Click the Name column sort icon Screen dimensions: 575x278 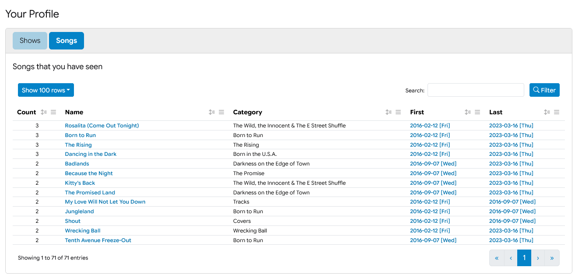coord(212,112)
